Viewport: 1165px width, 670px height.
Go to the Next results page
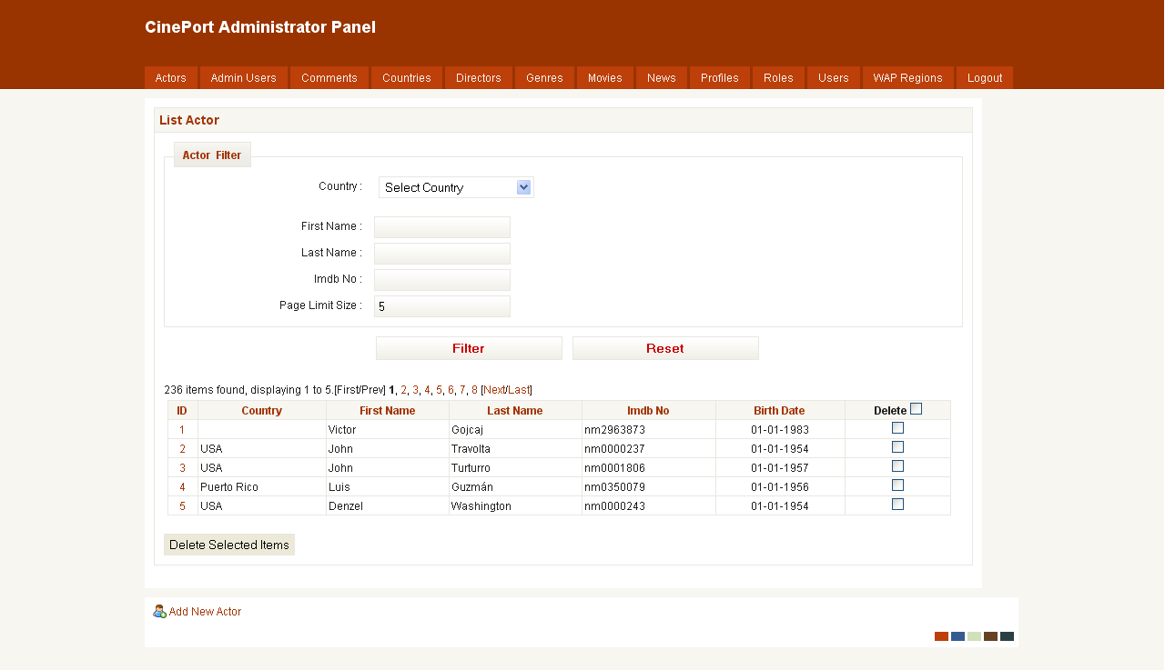click(494, 390)
